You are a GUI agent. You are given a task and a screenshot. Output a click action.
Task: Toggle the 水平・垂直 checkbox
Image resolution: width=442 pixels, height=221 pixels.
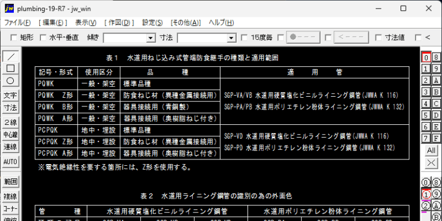point(43,37)
